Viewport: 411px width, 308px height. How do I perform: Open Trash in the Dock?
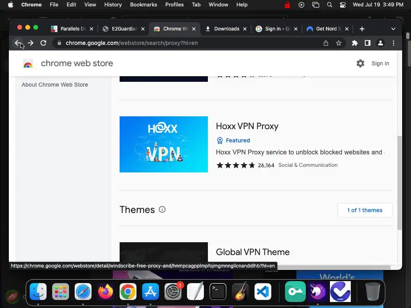(373, 292)
